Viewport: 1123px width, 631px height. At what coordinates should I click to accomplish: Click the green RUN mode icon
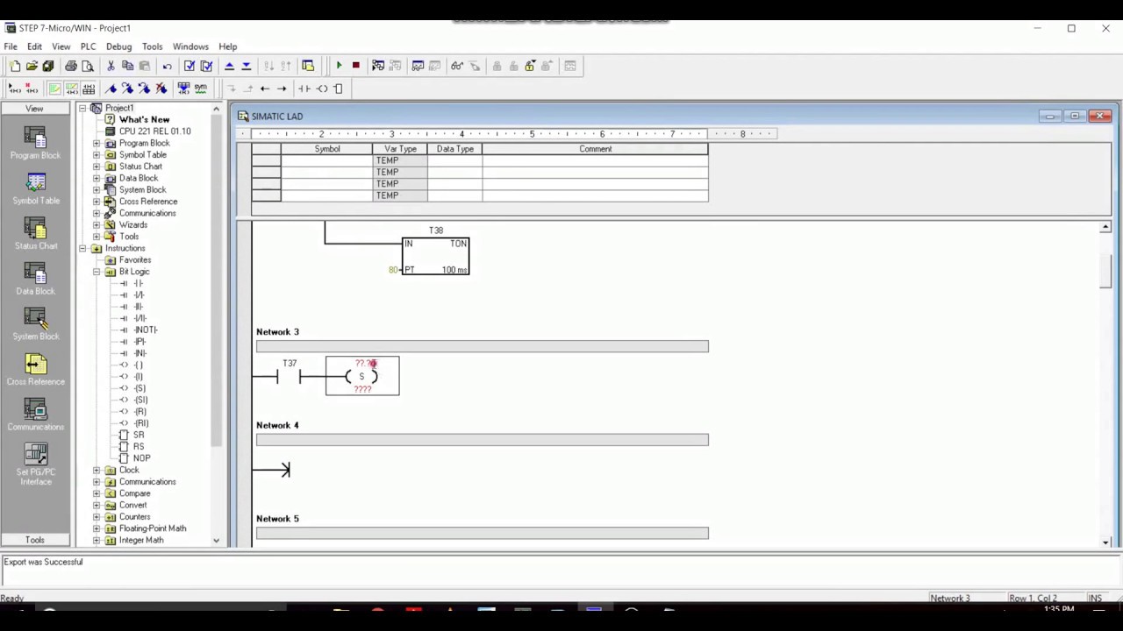(x=339, y=66)
